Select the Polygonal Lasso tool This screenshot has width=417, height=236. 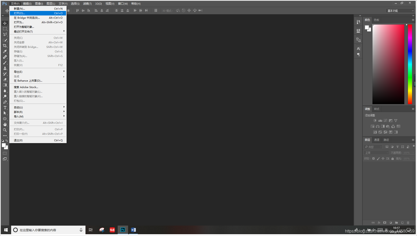[x=5, y=34]
